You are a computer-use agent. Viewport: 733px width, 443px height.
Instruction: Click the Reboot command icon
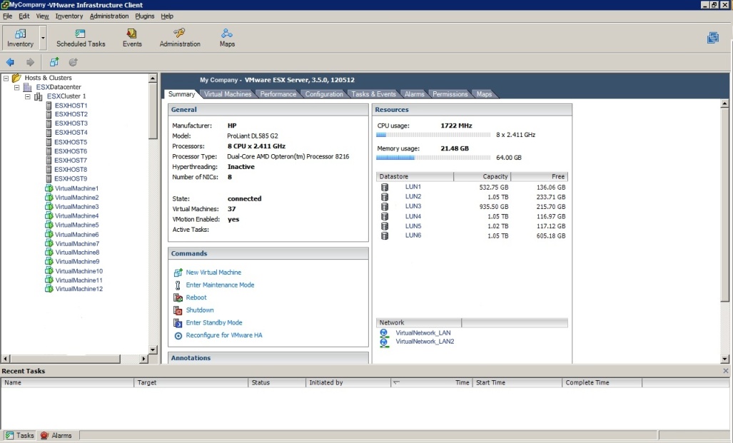(178, 297)
